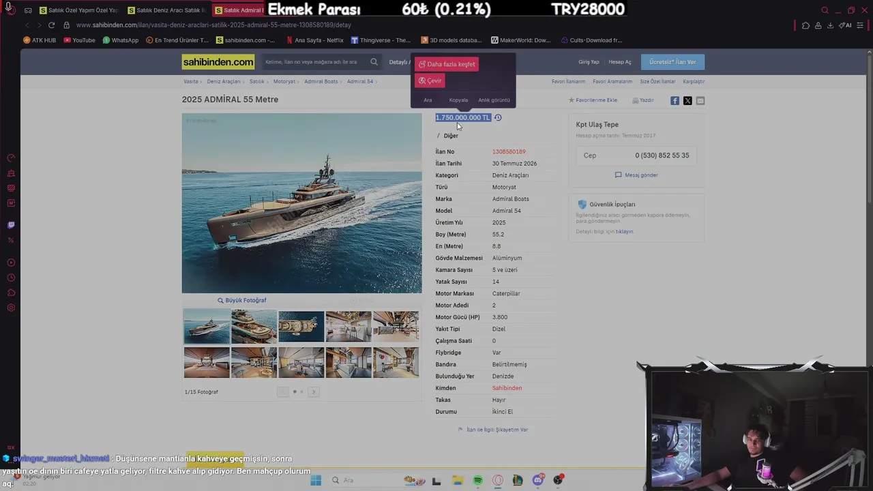Click the Motoryat breadcrumb
Screen dimensions: 873x491
[284, 81]
